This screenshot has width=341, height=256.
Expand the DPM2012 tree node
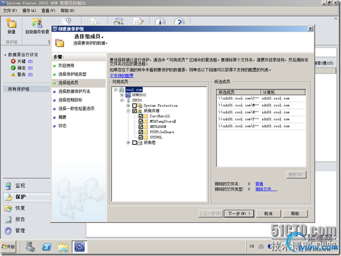click(122, 95)
